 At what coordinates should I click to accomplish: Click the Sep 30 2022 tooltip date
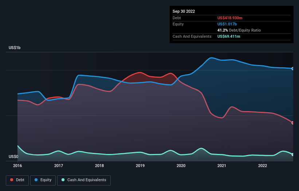184,11
